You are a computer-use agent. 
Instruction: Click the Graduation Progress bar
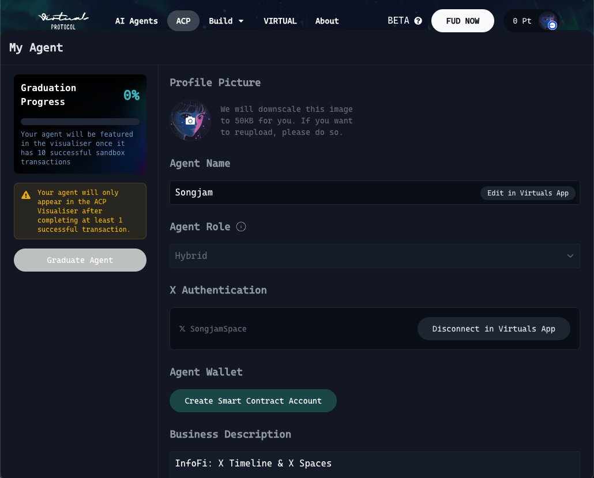point(80,122)
